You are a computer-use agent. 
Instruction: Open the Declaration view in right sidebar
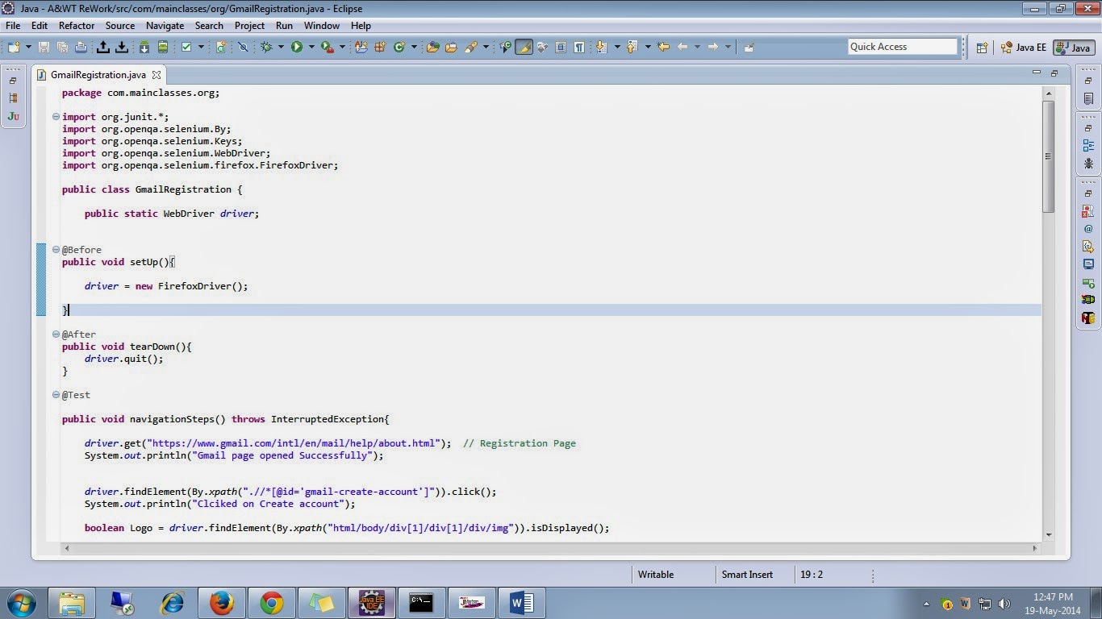(1088, 247)
